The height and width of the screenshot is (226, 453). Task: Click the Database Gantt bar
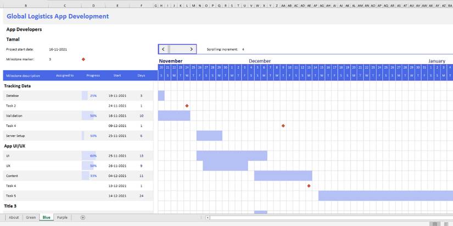point(161,96)
